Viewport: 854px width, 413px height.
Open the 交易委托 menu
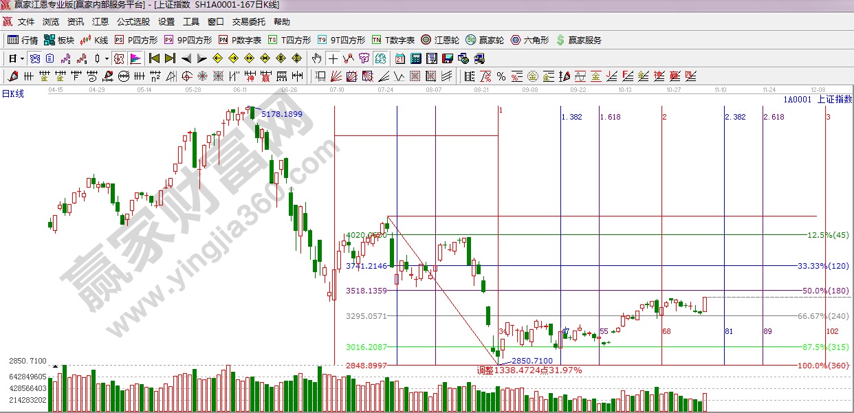coord(248,22)
